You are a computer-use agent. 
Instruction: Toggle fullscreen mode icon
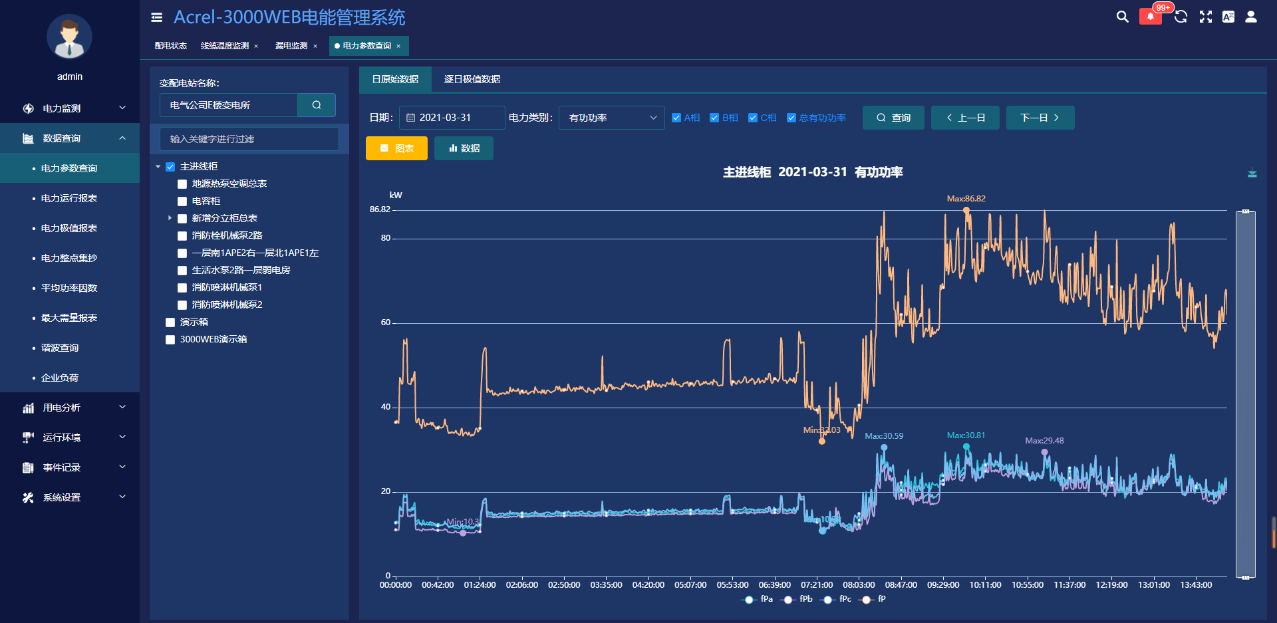point(1205,17)
